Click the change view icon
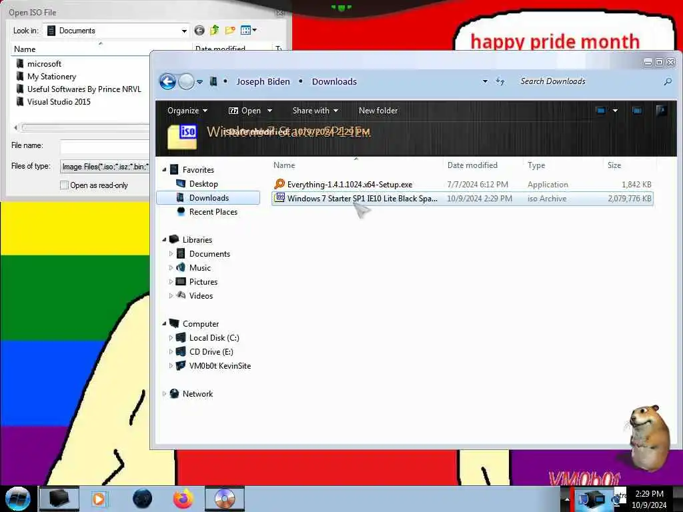This screenshot has width=683, height=512. click(x=601, y=111)
